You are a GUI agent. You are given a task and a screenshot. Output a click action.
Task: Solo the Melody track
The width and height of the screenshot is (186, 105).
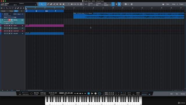click(7, 20)
